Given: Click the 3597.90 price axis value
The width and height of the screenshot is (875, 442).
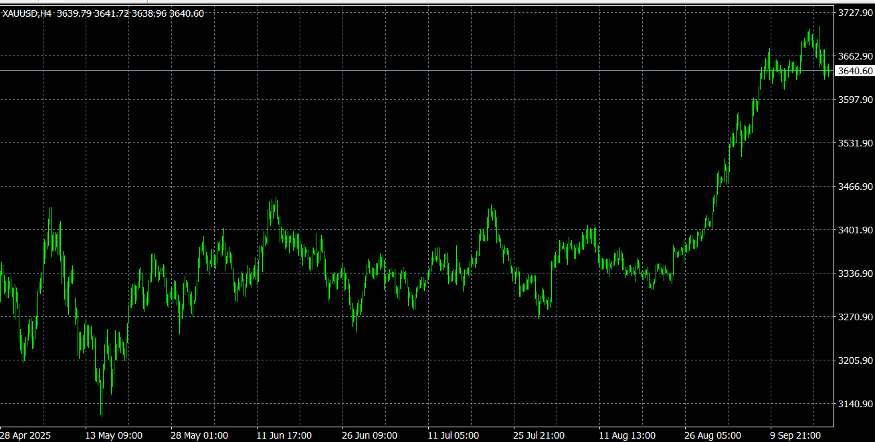Looking at the screenshot, I should (x=855, y=100).
